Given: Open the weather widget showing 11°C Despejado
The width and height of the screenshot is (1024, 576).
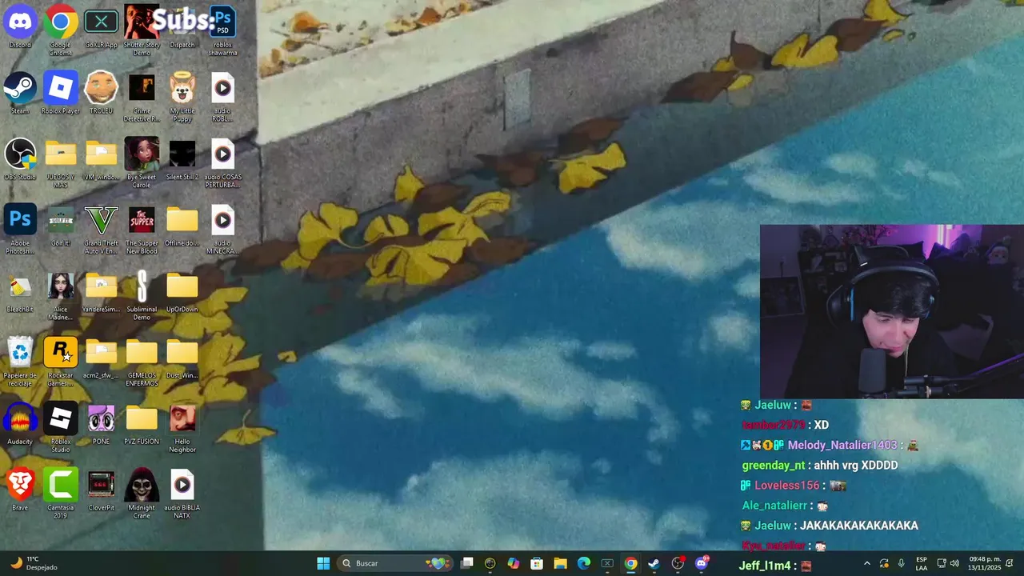Looking at the screenshot, I should coord(34,563).
